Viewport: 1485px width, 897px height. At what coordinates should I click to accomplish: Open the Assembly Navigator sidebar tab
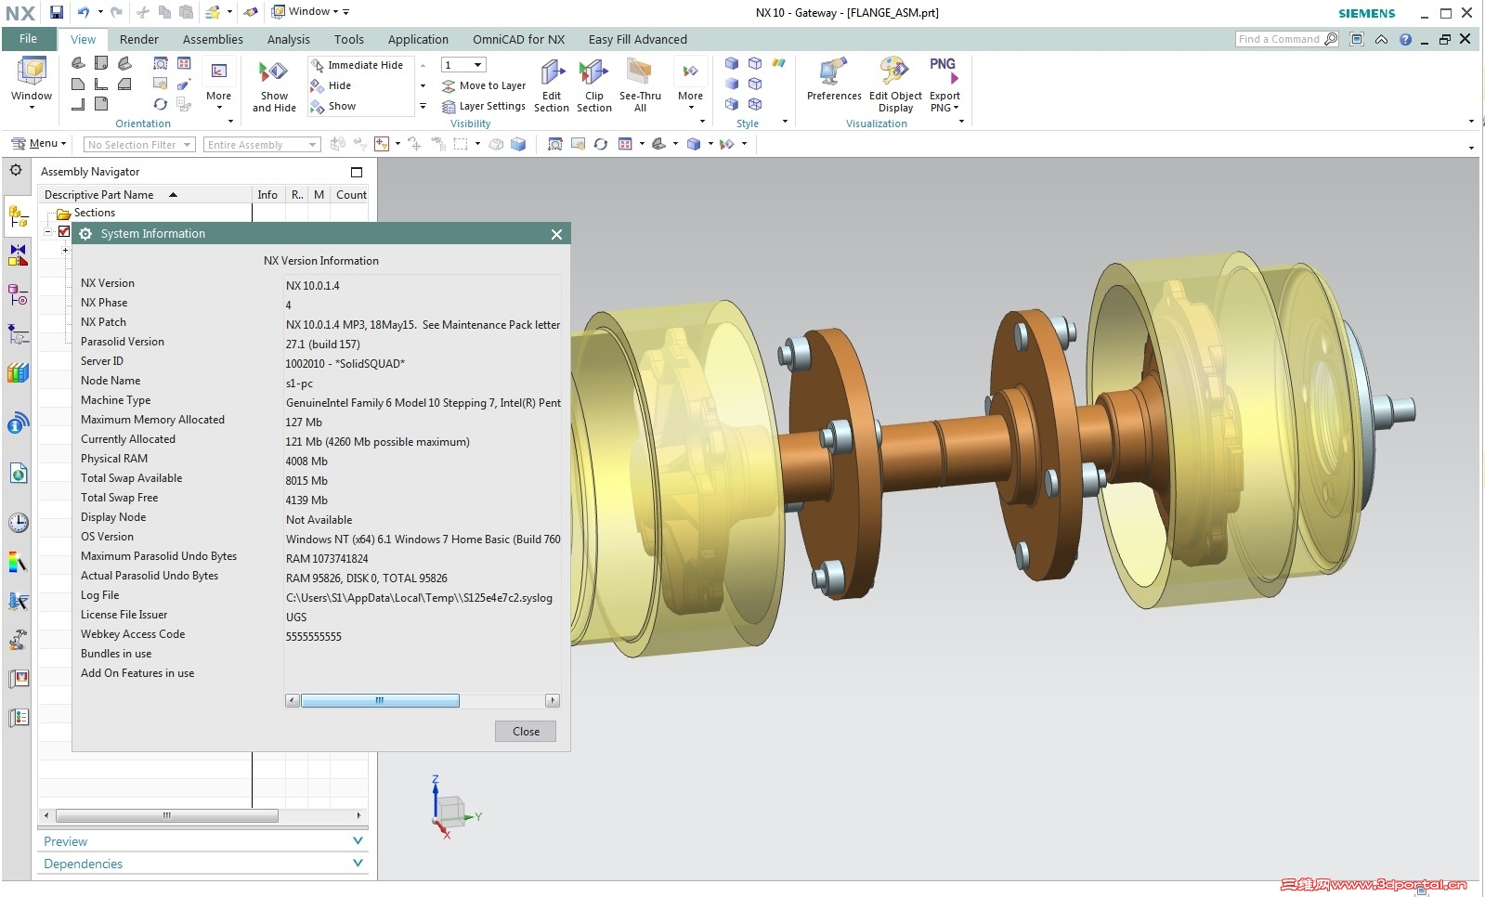pos(18,217)
